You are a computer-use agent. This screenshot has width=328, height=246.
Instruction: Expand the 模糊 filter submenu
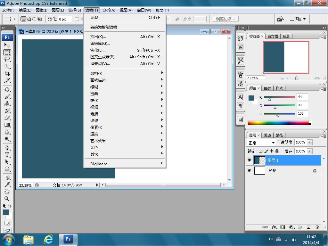[x=125, y=87]
